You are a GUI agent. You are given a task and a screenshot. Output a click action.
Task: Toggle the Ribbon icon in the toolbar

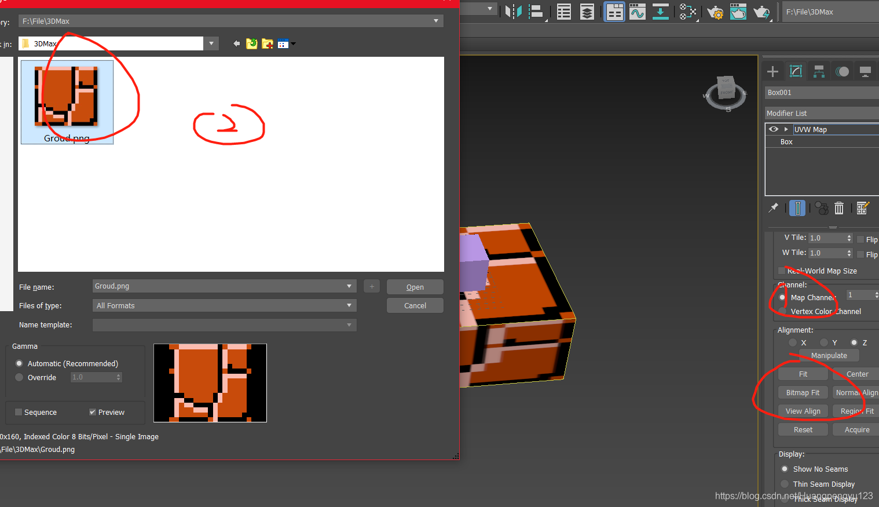click(x=614, y=12)
